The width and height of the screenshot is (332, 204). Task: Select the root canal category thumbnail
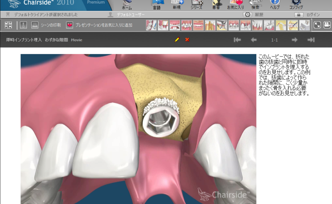(210, 25)
